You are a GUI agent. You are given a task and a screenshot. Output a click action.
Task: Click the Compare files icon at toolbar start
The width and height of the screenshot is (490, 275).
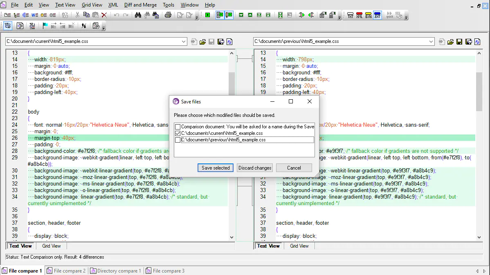click(x=7, y=15)
